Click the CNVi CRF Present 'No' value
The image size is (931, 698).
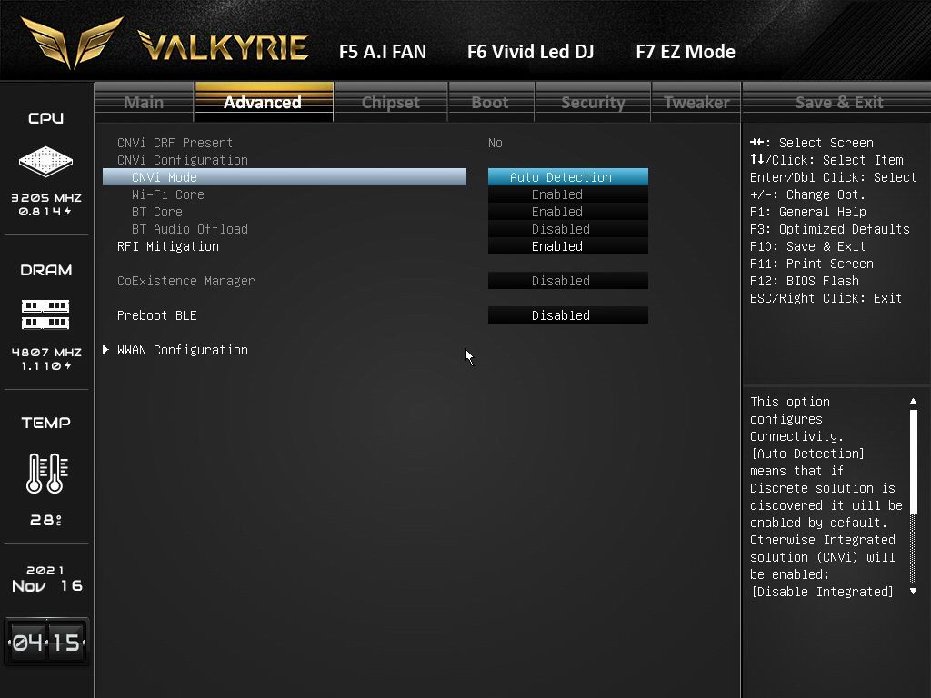click(x=496, y=143)
